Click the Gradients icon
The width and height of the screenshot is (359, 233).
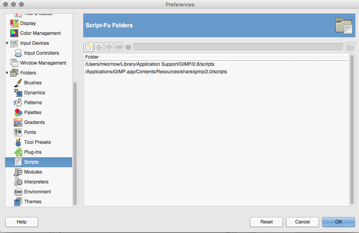pyautogui.click(x=18, y=122)
